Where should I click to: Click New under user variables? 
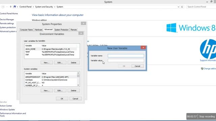pos(47,63)
